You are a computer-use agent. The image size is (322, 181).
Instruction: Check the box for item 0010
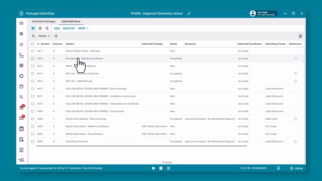(33, 104)
